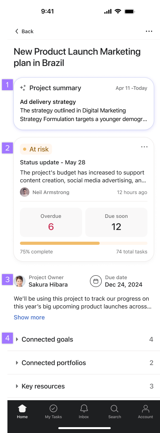This screenshot has height=433, width=160.
Task: Tap Show more link
Action: pos(29,317)
